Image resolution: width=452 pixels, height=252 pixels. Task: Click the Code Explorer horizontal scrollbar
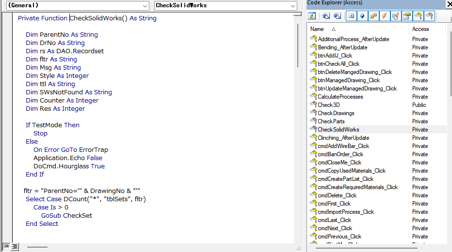(366, 248)
